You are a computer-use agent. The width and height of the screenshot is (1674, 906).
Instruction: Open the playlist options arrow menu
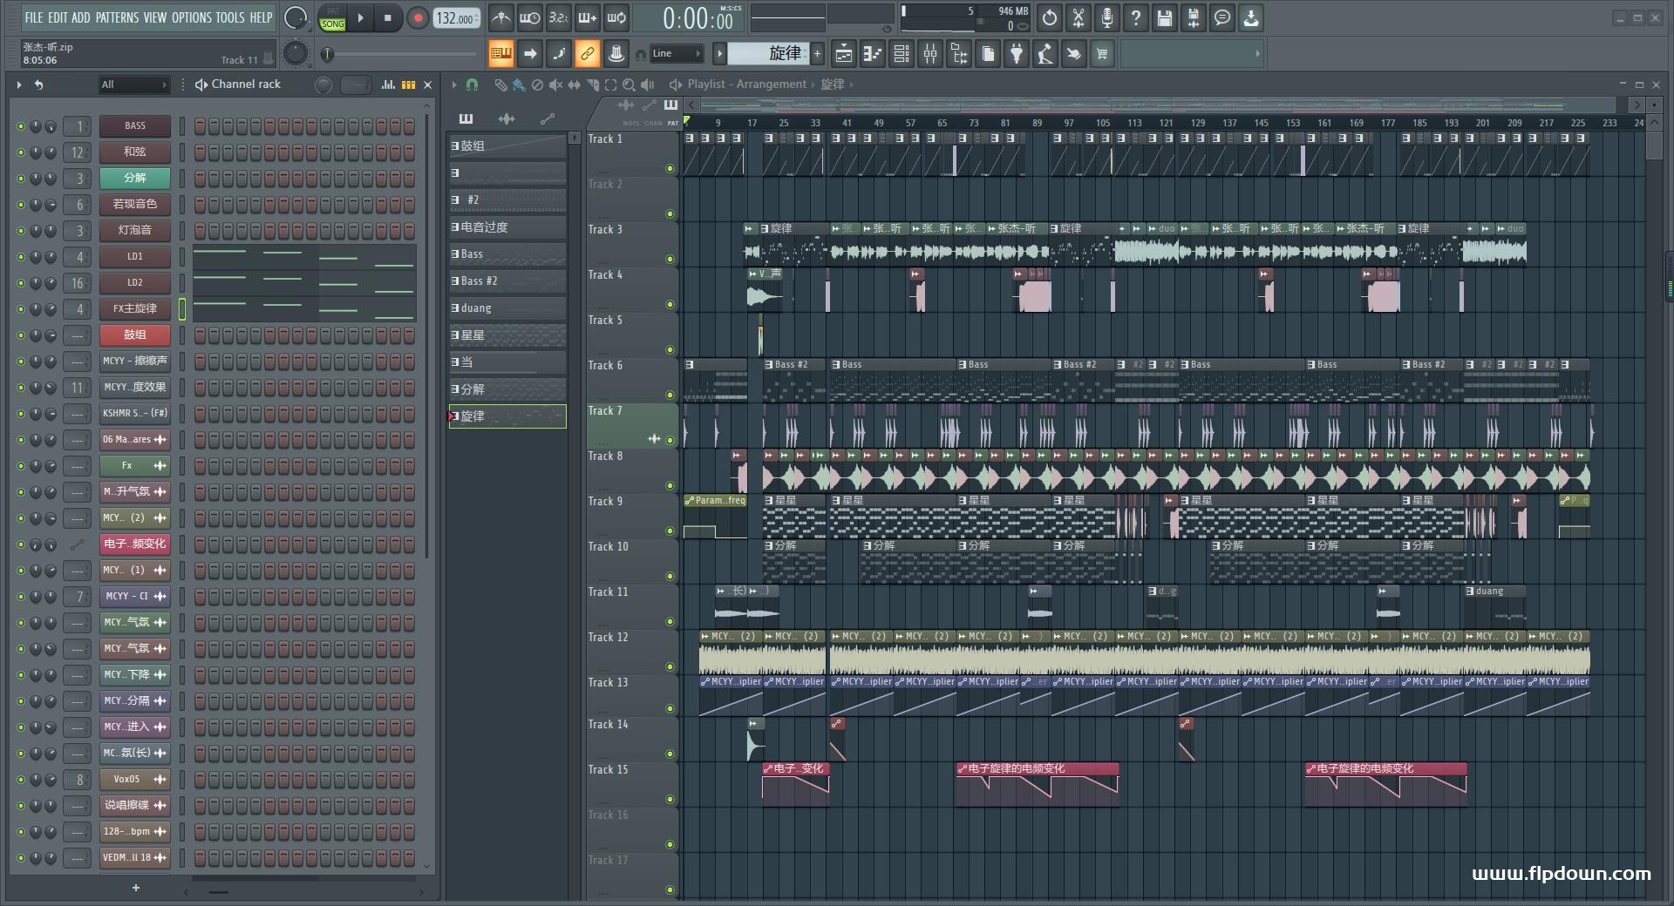[x=453, y=85]
